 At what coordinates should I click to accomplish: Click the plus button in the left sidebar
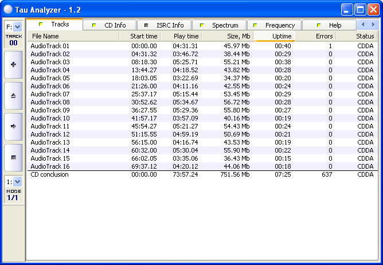(13, 65)
